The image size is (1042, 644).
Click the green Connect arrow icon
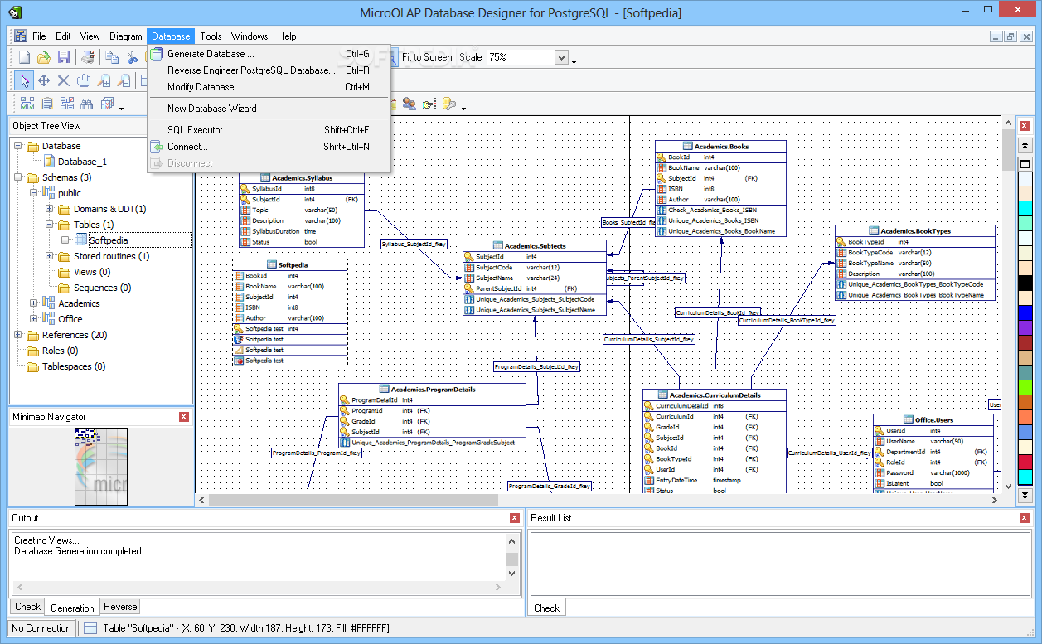(157, 147)
